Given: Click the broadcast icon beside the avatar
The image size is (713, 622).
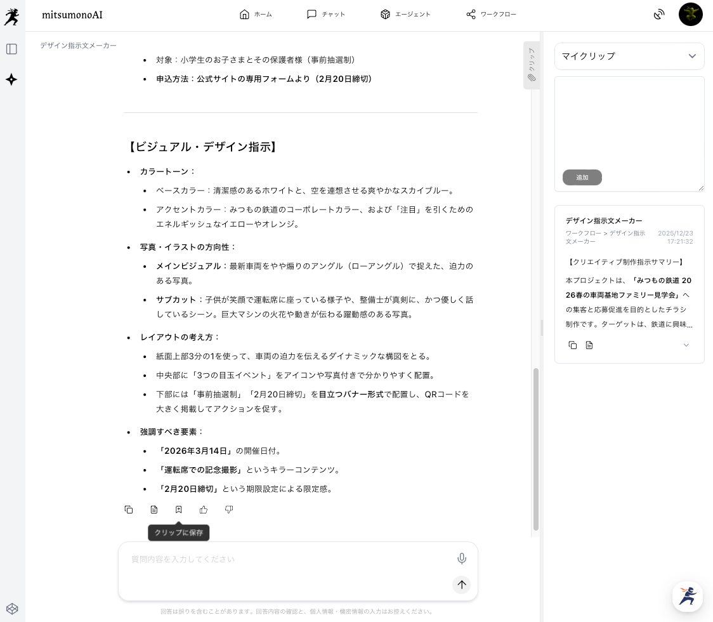Looking at the screenshot, I should (x=659, y=15).
